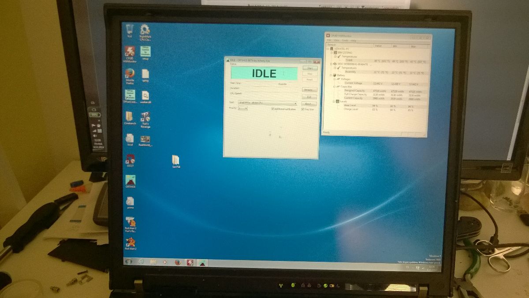Open CPUID HWMonitor desktop shortcut
529x298 pixels.
[130, 52]
